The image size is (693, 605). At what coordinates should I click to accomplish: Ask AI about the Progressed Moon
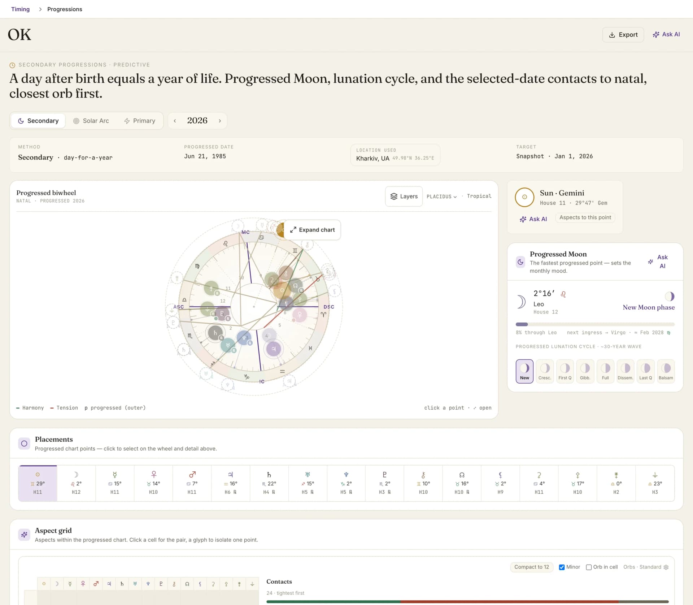point(659,262)
